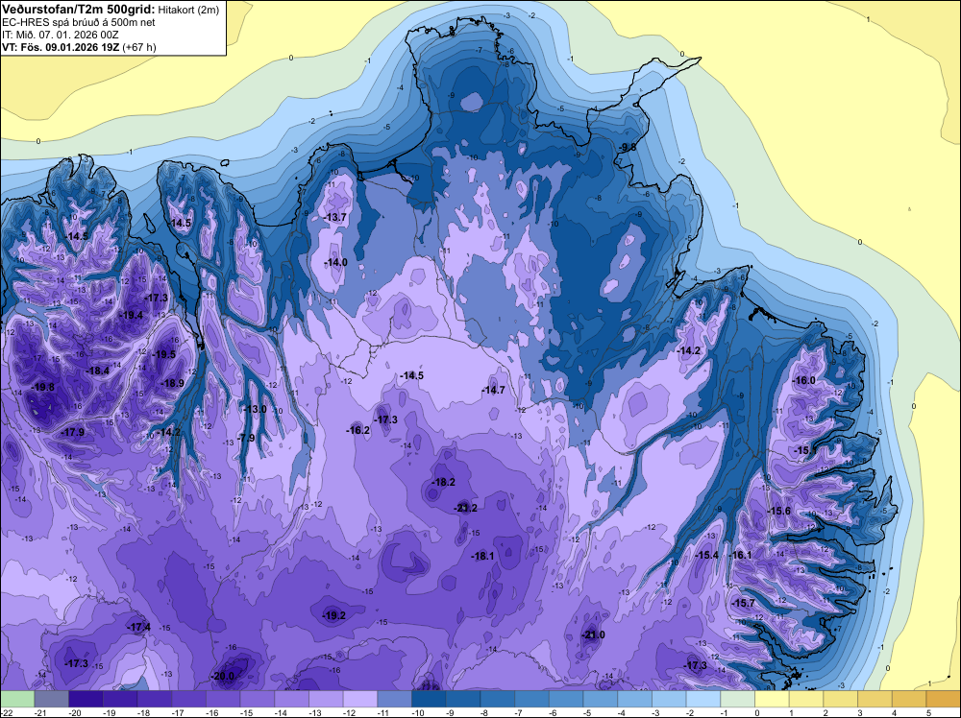Screen dimensions: 961x718
Task: Click the -17.9 temperature label
Action: pos(73,432)
